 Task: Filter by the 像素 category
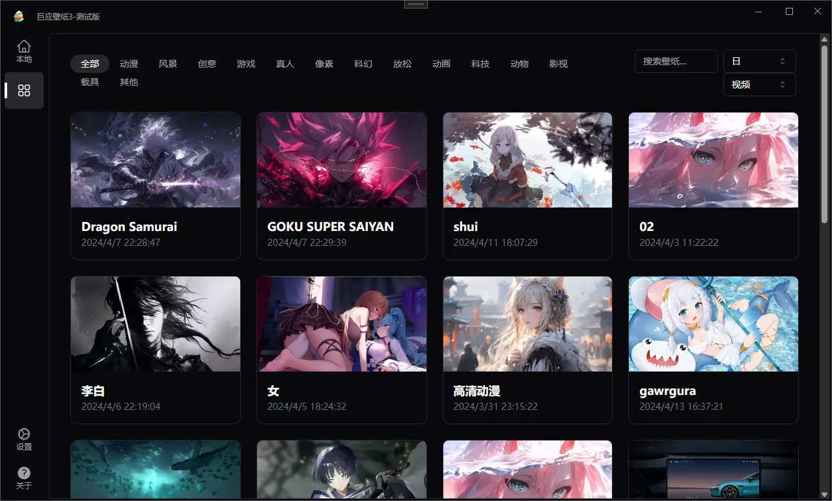[x=324, y=64]
